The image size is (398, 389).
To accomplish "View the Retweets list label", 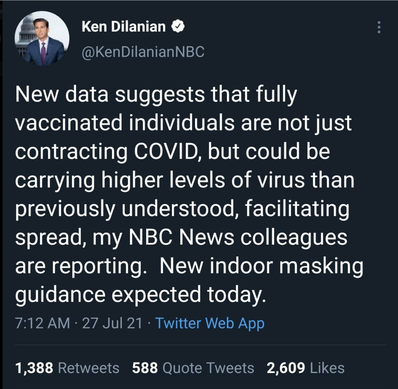I will point(89,368).
